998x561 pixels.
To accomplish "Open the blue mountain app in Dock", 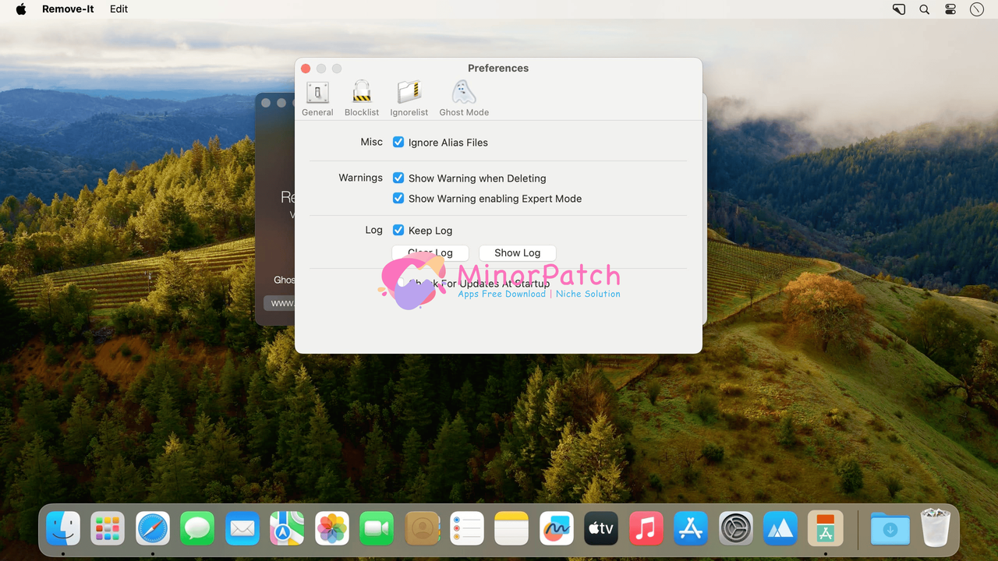I will (x=780, y=528).
